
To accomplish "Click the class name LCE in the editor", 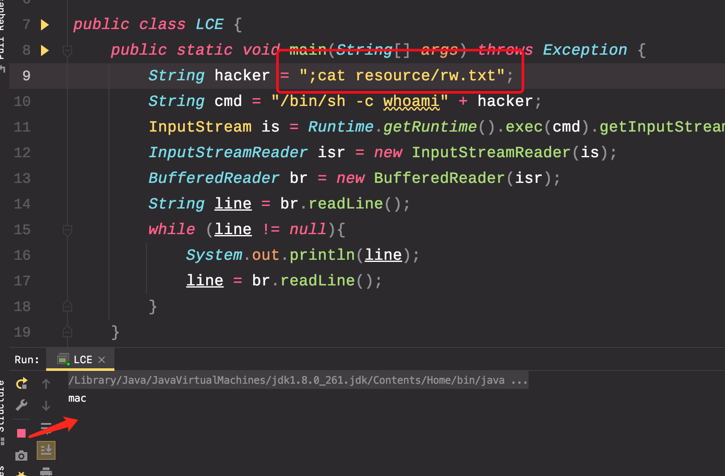I will [x=210, y=24].
